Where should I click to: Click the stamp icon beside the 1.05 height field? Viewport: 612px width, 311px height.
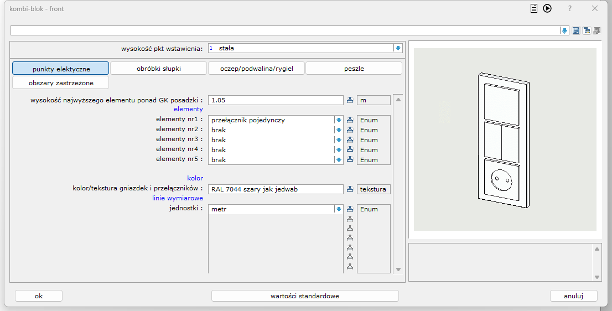350,100
